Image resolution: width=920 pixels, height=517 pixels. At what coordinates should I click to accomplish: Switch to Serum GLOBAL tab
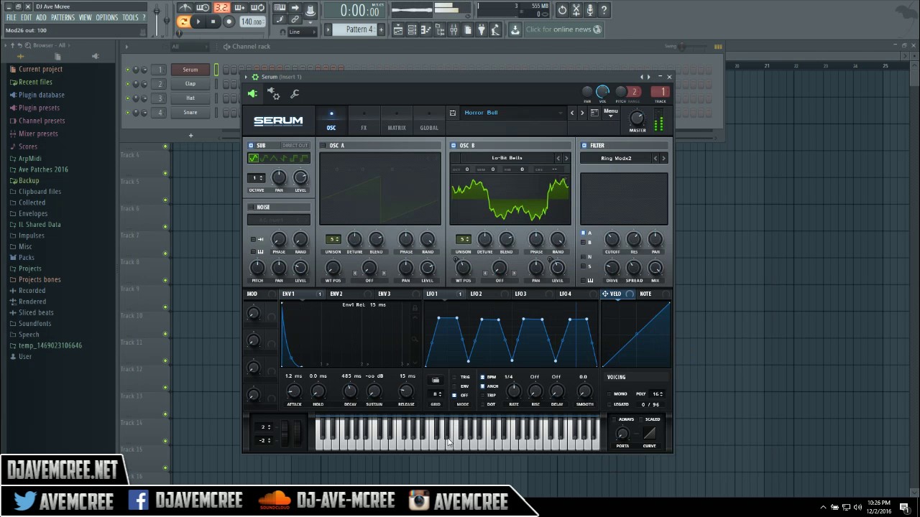[429, 120]
